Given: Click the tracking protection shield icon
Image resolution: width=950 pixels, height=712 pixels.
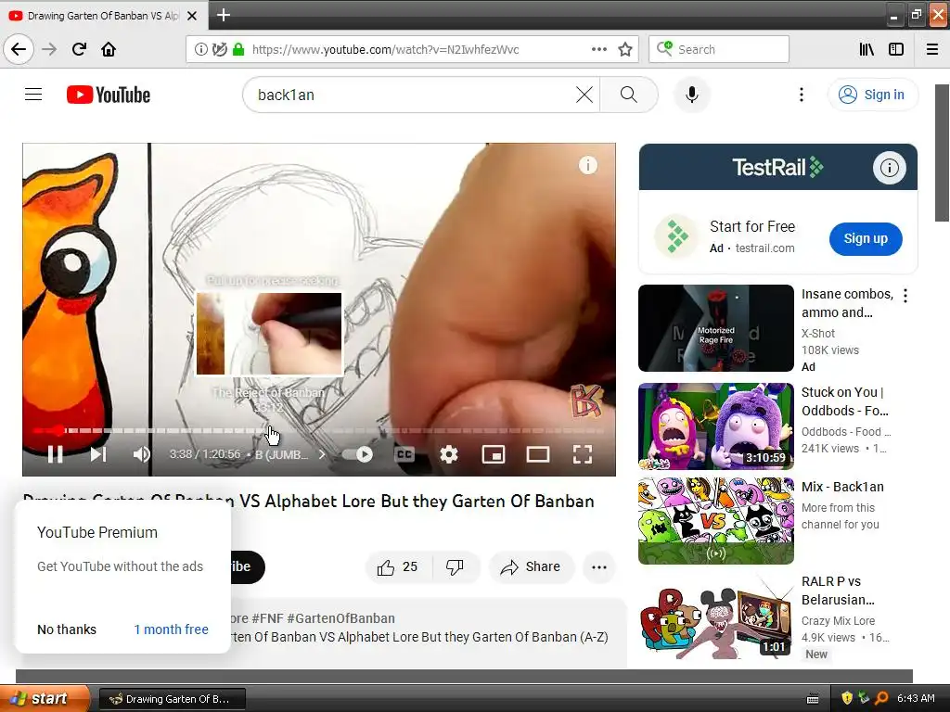Looking at the screenshot, I should coord(220,49).
